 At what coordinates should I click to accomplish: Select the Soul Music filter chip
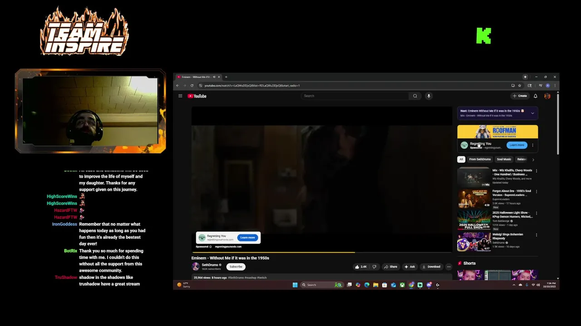(x=504, y=159)
